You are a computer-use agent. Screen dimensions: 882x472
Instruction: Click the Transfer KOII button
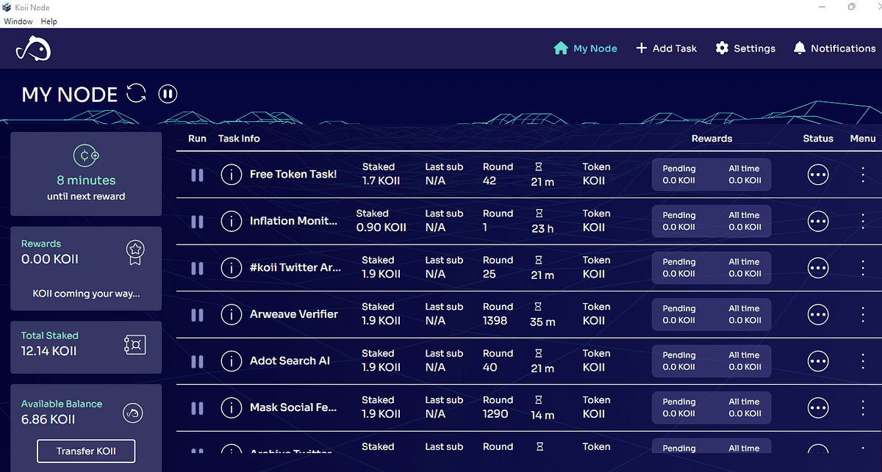point(86,451)
